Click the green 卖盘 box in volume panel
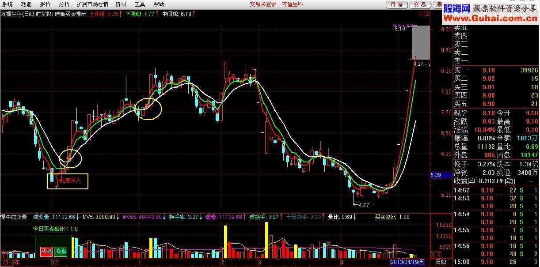 coord(61,251)
